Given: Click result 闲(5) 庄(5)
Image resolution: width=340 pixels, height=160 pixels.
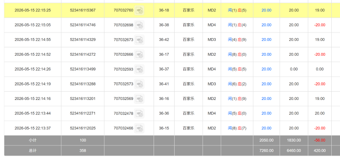Looking at the screenshot, I should (237, 69).
